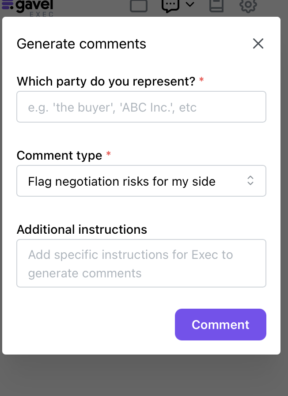This screenshot has height=396, width=288.
Task: Open the settings gear icon
Action: (x=248, y=6)
